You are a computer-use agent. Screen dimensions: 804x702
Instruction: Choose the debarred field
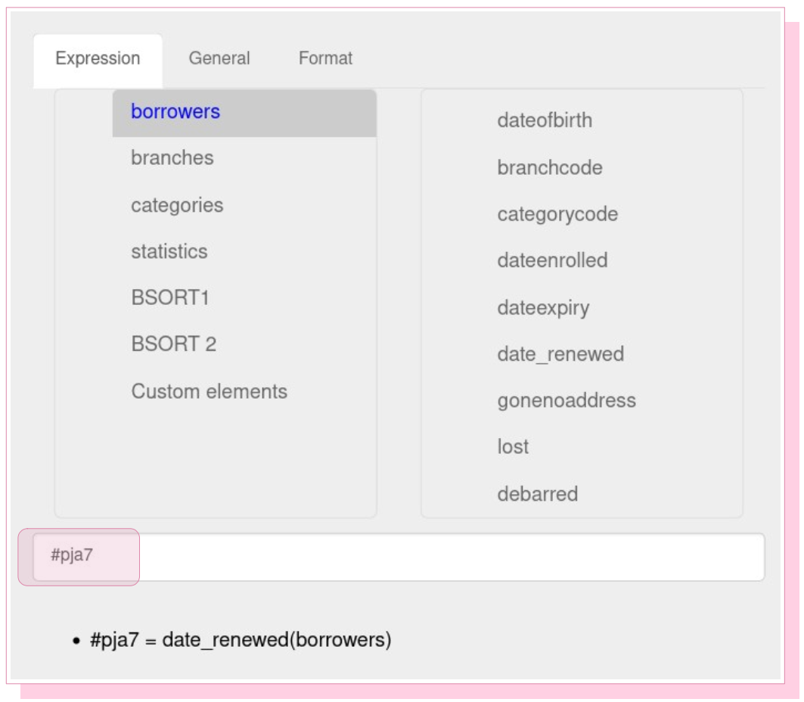click(537, 494)
